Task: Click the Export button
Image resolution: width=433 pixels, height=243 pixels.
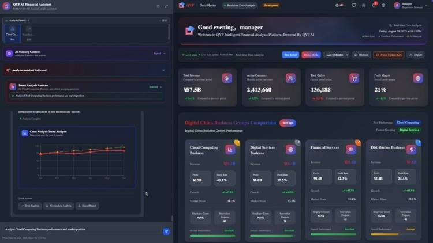Action: click(415, 55)
